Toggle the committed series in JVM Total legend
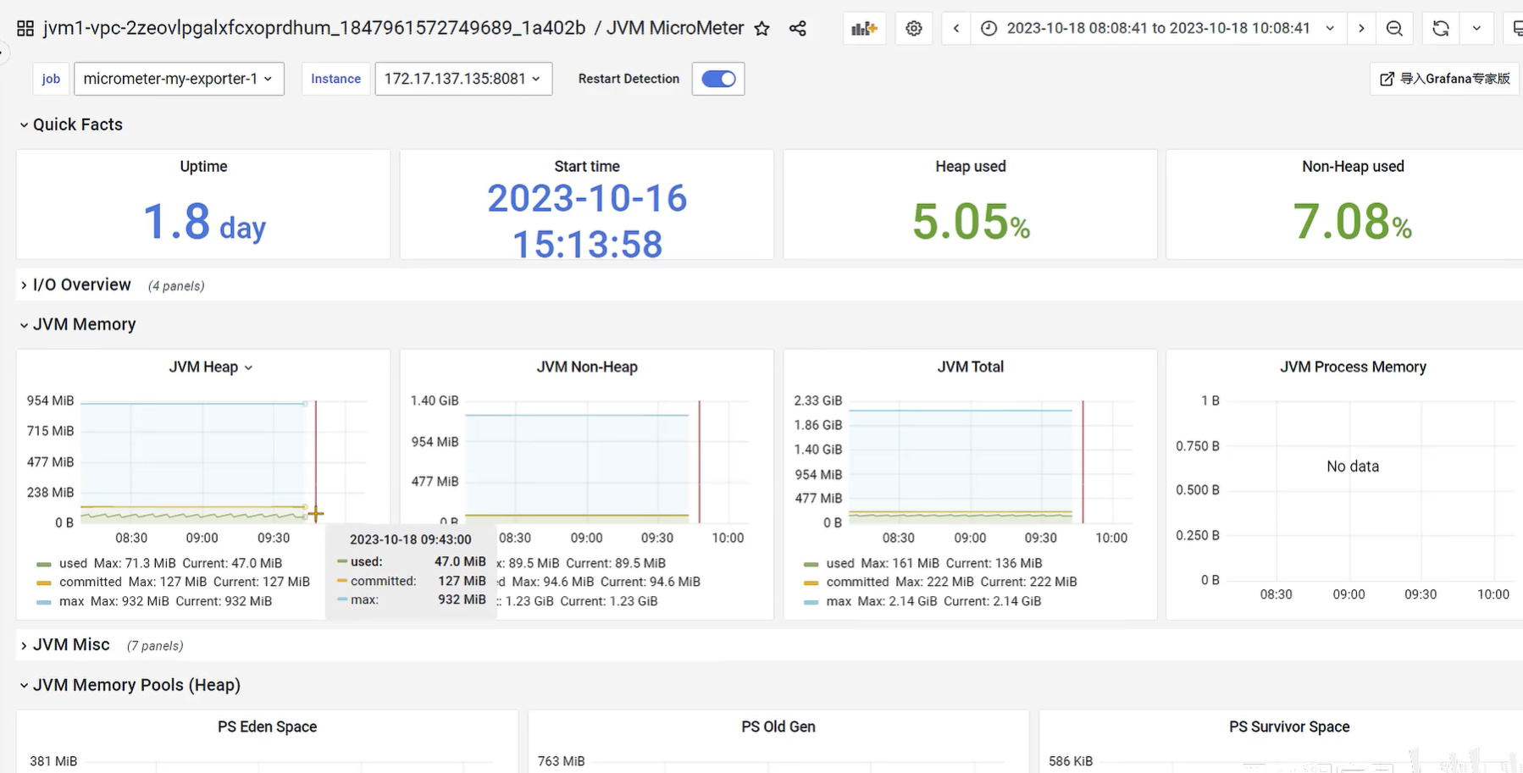1523x773 pixels. point(858,582)
